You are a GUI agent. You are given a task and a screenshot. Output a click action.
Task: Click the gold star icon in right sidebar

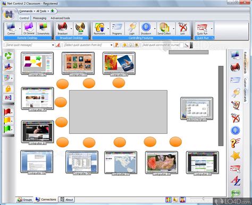point(236,156)
